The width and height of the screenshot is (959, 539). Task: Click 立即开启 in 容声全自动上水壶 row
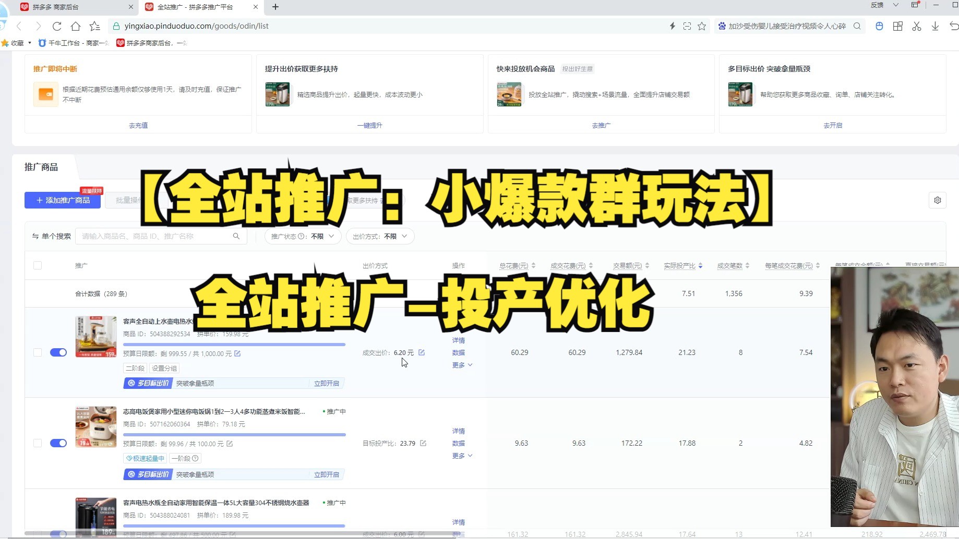(327, 383)
